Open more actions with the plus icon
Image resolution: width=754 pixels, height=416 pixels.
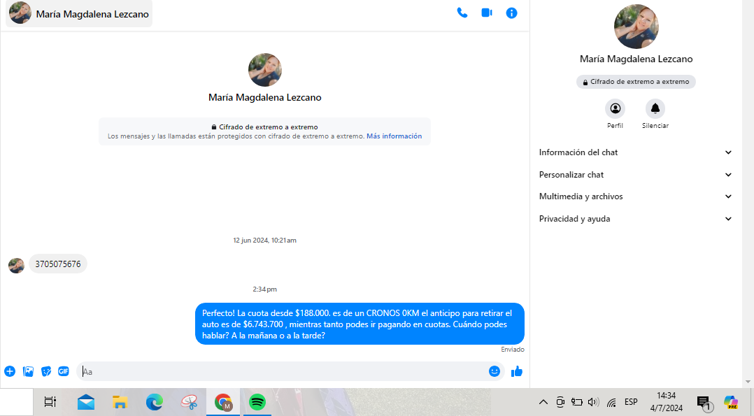click(x=10, y=371)
